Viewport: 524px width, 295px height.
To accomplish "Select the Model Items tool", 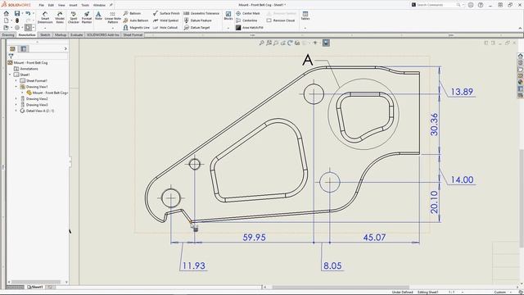I will click(60, 17).
